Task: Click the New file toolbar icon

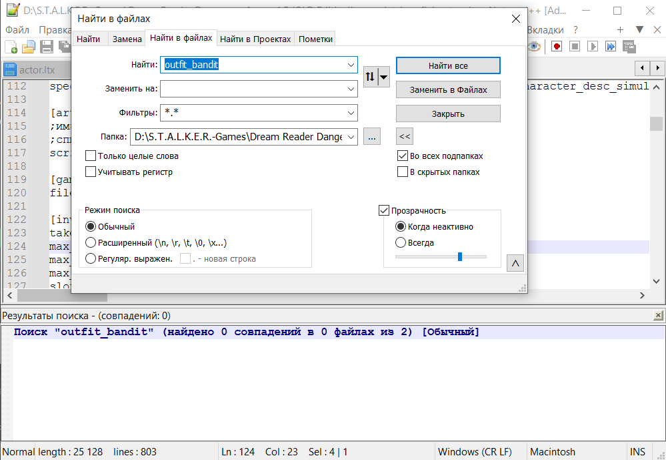Action: click(11, 47)
